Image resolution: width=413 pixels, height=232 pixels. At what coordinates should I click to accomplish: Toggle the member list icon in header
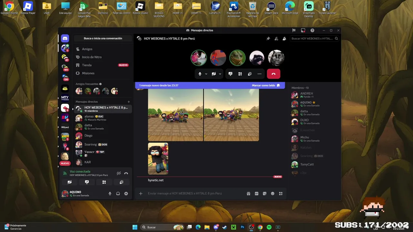point(284,38)
